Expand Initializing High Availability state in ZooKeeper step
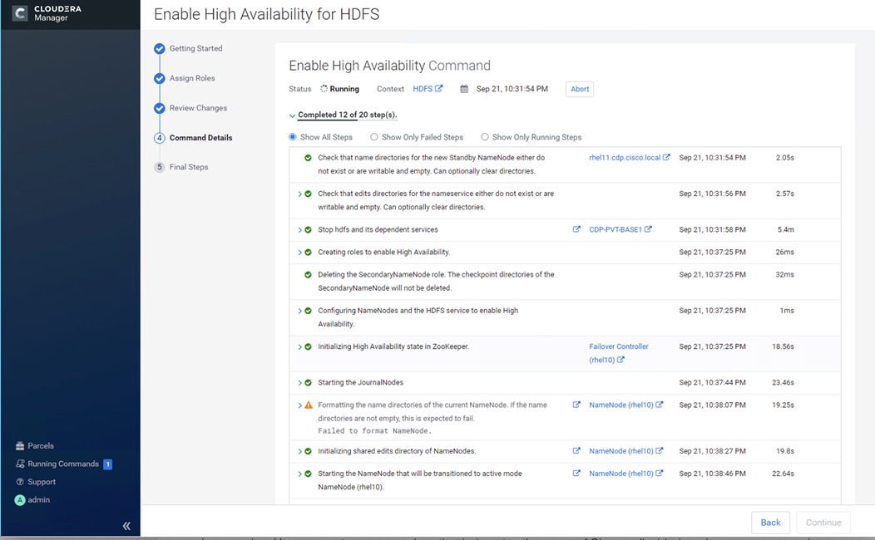The width and height of the screenshot is (875, 540). pos(299,346)
